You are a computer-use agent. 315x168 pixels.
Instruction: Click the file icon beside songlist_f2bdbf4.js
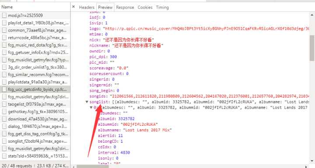click(4, 141)
